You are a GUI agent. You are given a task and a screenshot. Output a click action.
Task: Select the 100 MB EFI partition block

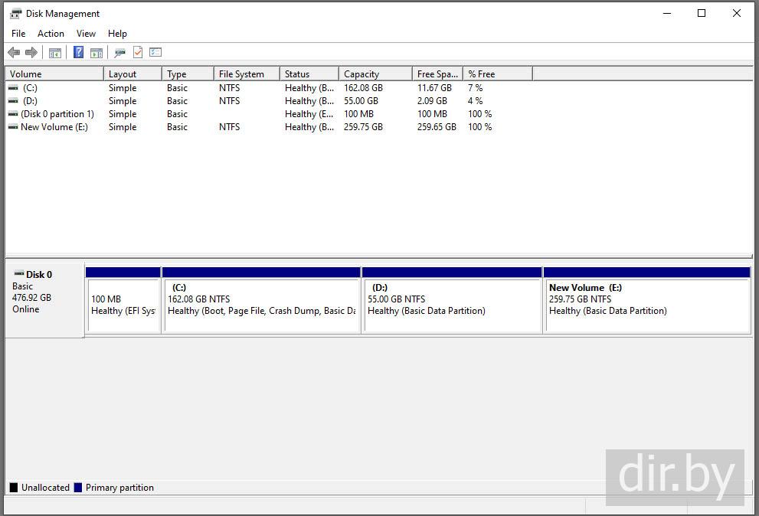123,305
